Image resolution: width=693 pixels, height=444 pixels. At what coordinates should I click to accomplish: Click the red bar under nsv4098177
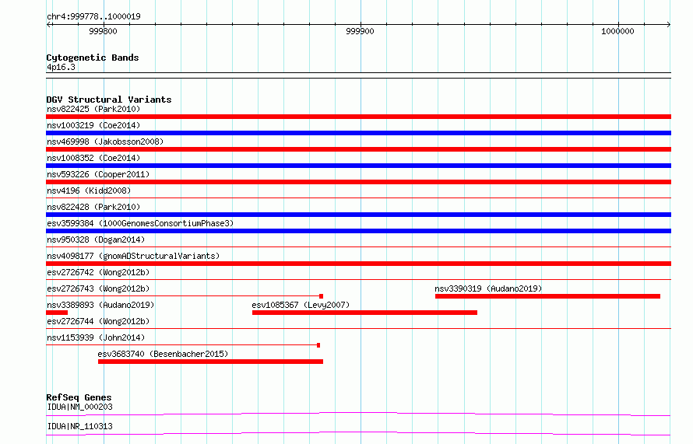point(358,264)
